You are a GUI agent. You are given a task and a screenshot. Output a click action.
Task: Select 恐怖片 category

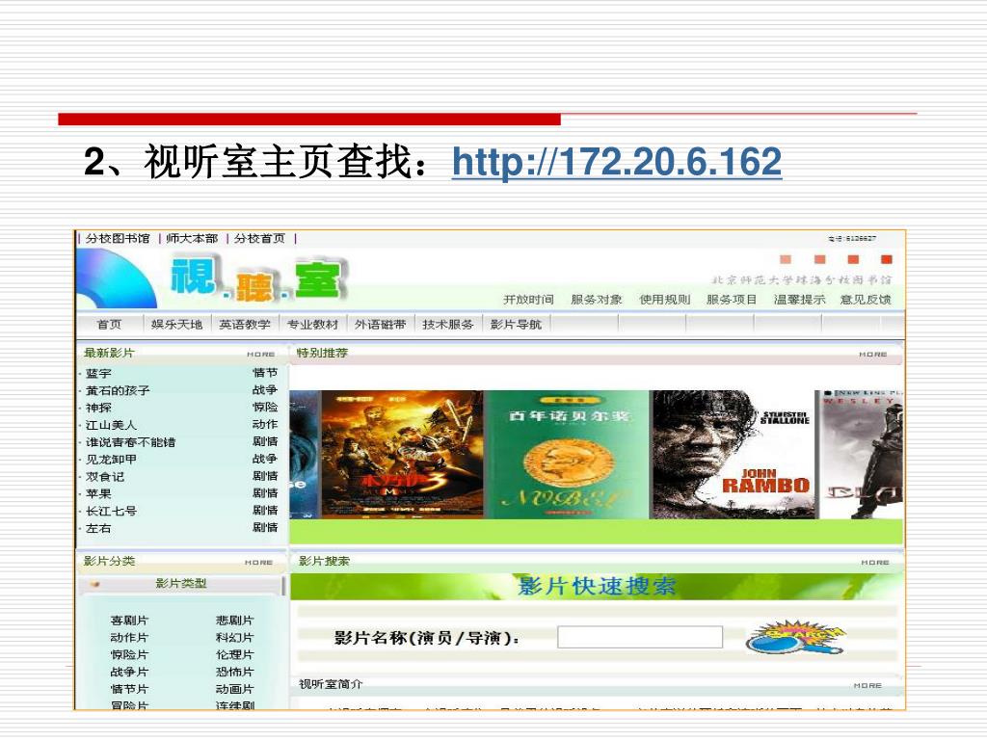point(234,672)
